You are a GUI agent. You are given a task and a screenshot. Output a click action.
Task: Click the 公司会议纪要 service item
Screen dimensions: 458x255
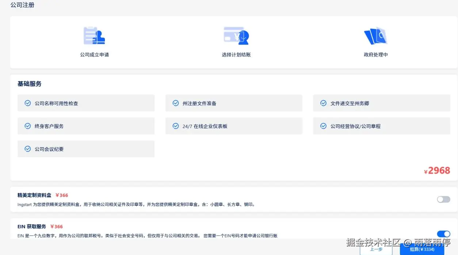pyautogui.click(x=86, y=149)
